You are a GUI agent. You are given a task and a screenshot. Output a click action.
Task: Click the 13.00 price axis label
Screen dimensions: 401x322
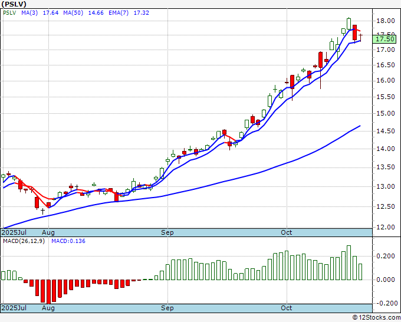pyautogui.click(x=386, y=186)
